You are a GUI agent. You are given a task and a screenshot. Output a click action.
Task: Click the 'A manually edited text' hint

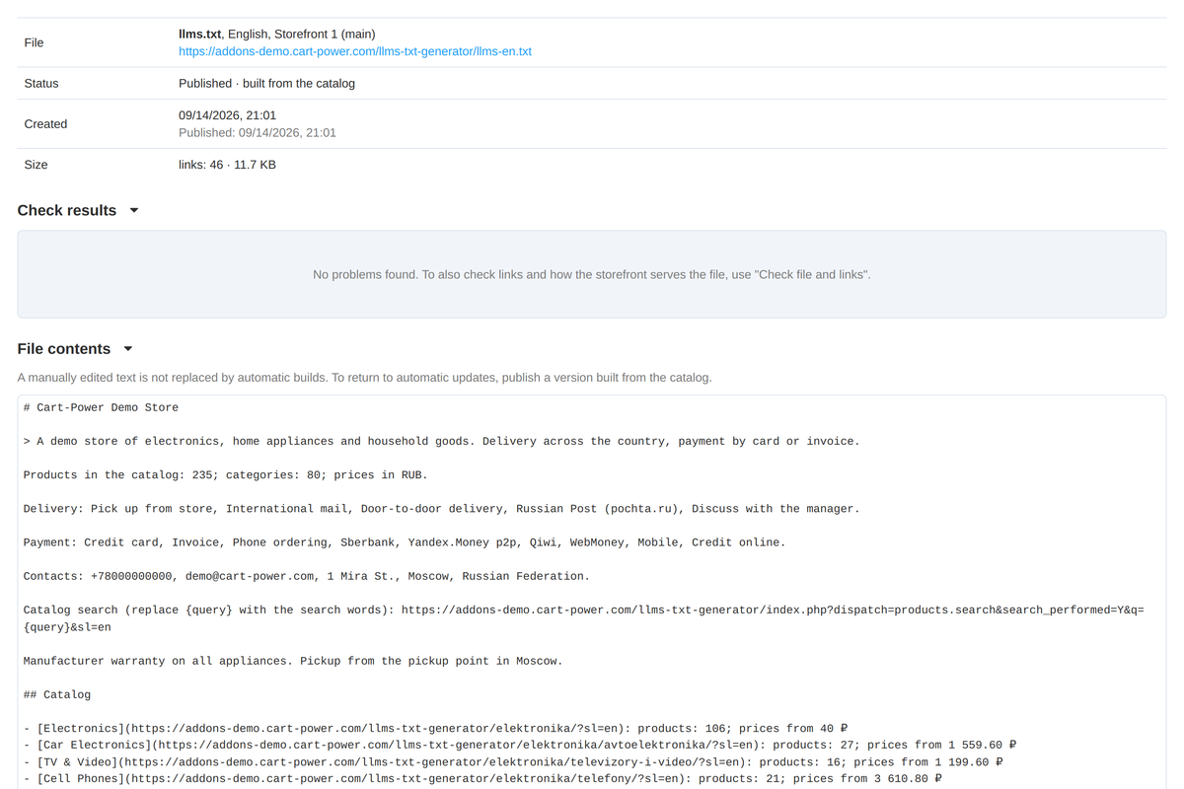[364, 378]
